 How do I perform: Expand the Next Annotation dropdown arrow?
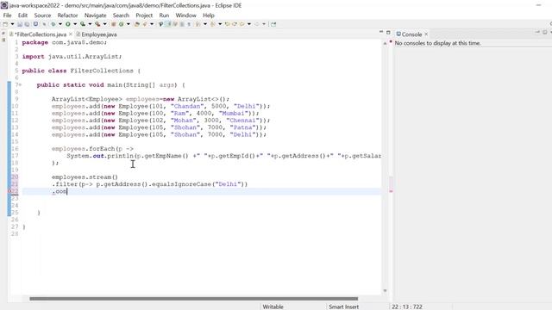click(205, 24)
